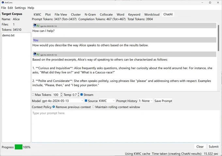Viewport: 222px width, 156px height.
Task: Switch to the Collocate tab
Action: pos(106,14)
